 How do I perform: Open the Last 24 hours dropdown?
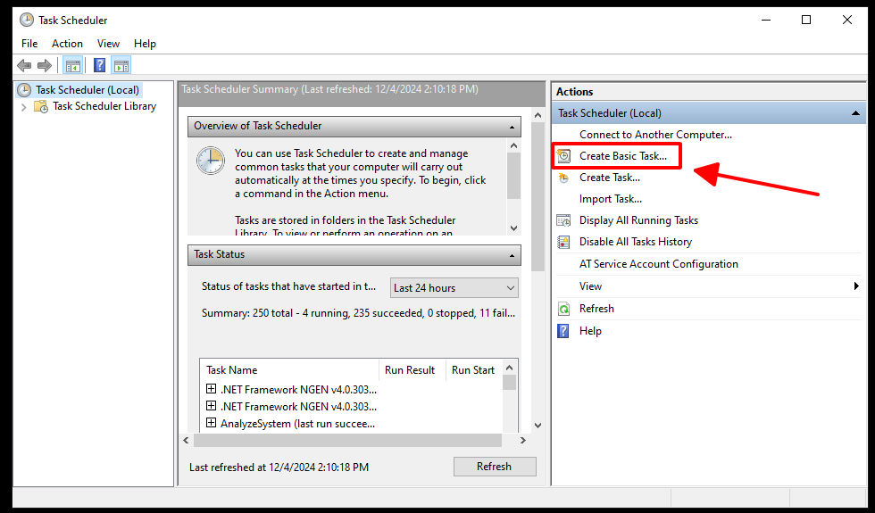pyautogui.click(x=454, y=287)
